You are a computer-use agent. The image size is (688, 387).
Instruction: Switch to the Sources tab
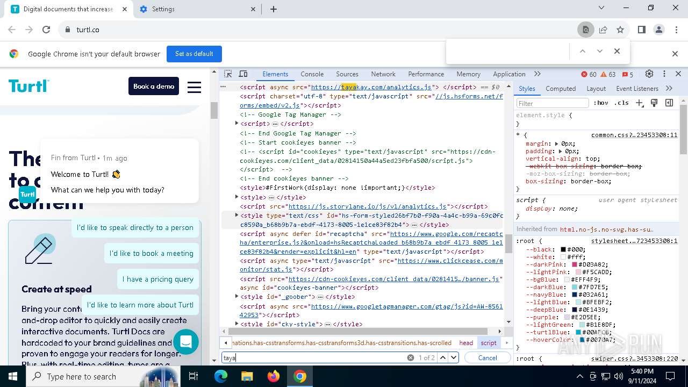pos(347,74)
